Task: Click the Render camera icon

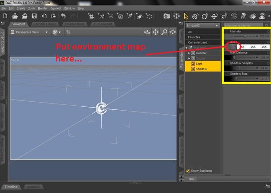Action: (x=167, y=16)
